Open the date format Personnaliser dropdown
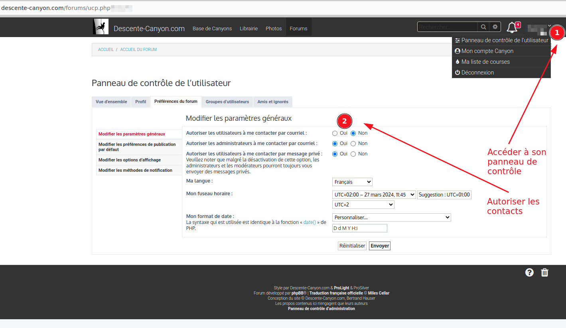The image size is (566, 328). coord(392,218)
